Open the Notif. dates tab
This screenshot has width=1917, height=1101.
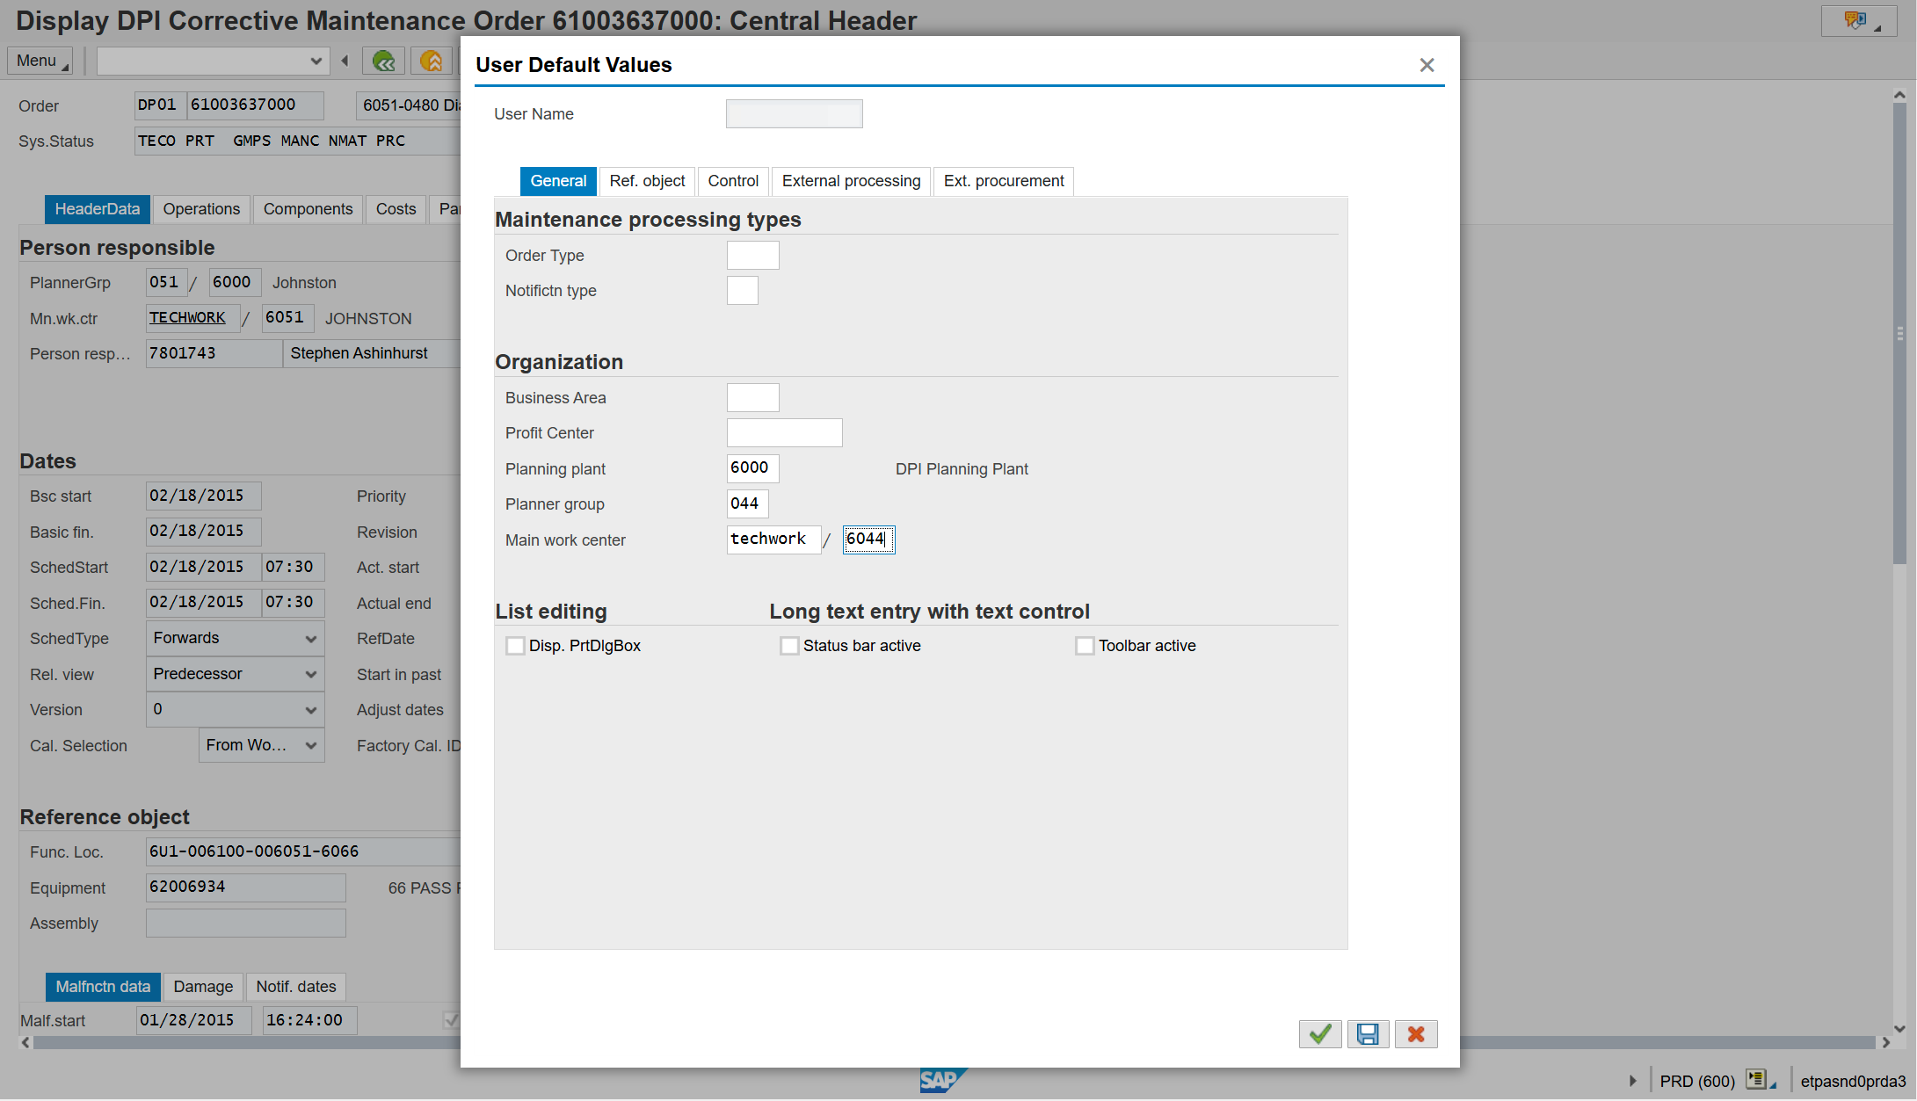[x=296, y=987]
